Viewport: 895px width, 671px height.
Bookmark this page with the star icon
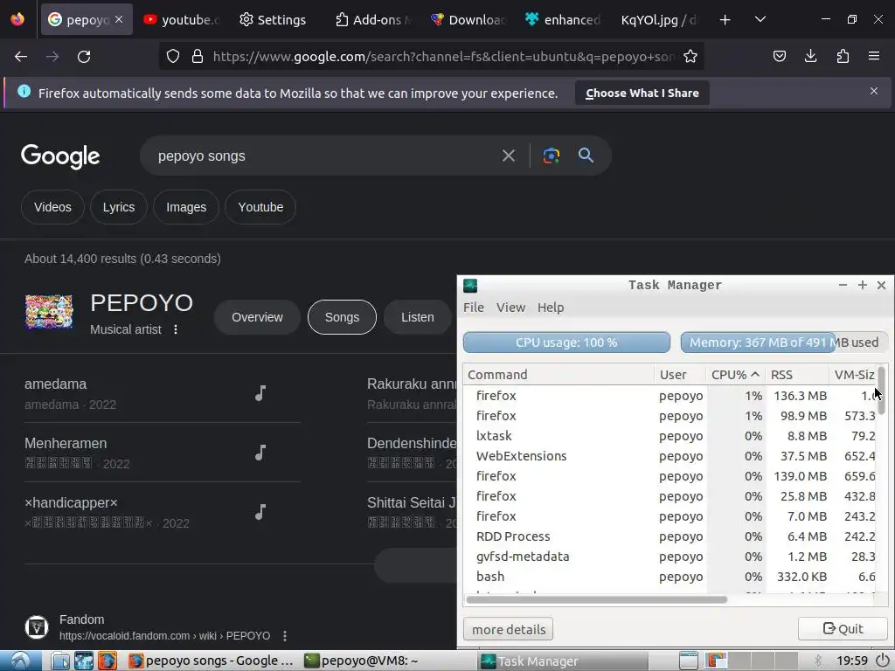pyautogui.click(x=690, y=56)
